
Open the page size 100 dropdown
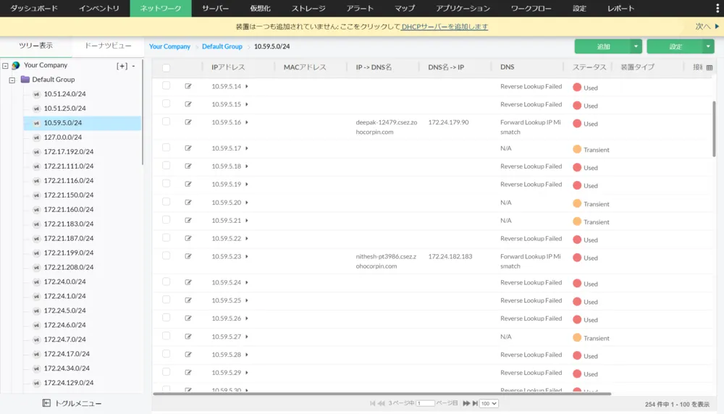[x=489, y=403]
